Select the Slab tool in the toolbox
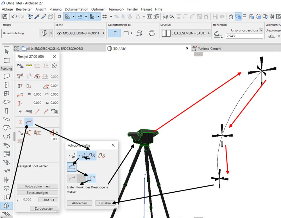 coord(7,102)
